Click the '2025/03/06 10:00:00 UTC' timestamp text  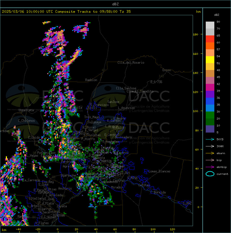(27, 12)
